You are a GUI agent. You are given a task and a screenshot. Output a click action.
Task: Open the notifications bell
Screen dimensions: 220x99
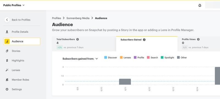(x=200, y=5)
